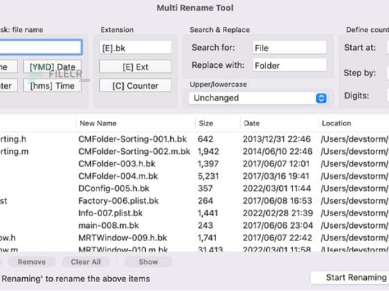Click the size value 1,942
Screen dimensions: 389x291
tap(208, 152)
